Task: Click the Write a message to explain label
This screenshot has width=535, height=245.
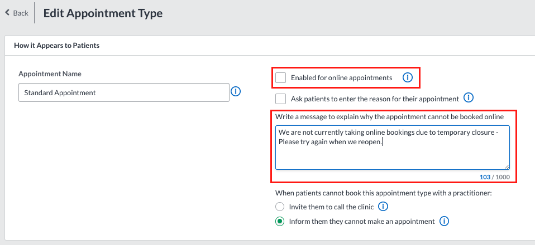Action: click(x=389, y=117)
